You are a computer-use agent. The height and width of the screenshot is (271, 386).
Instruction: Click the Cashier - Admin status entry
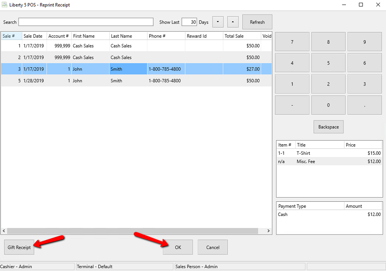37,266
